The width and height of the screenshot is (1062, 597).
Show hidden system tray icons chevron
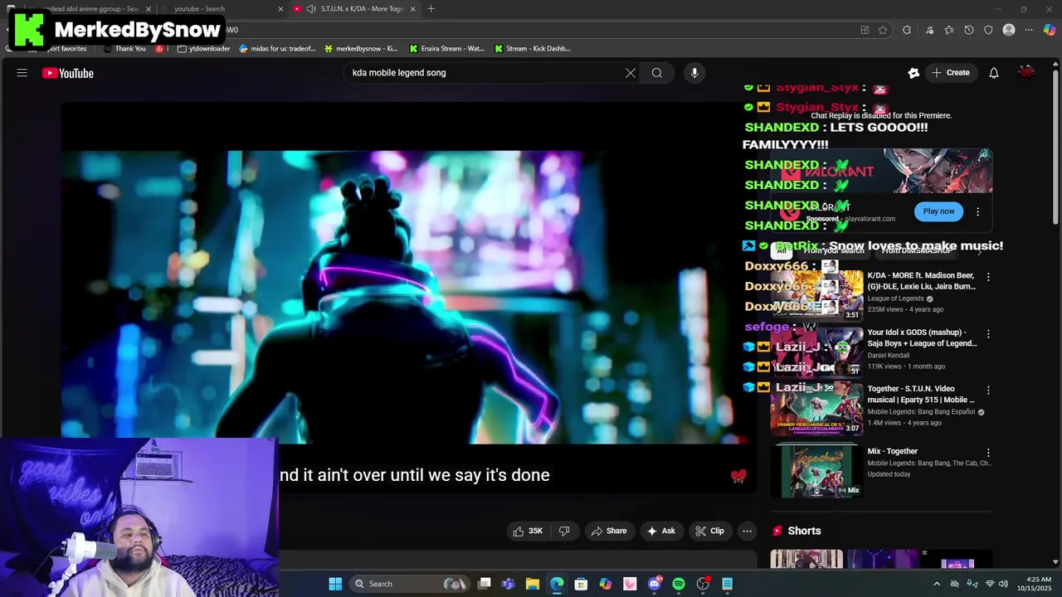pyautogui.click(x=937, y=584)
